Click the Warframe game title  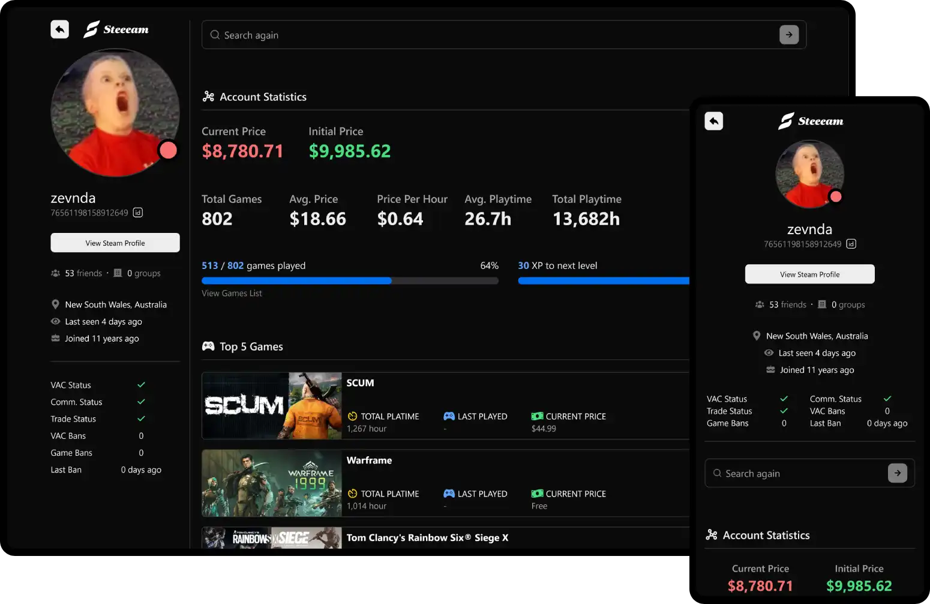[x=369, y=461]
